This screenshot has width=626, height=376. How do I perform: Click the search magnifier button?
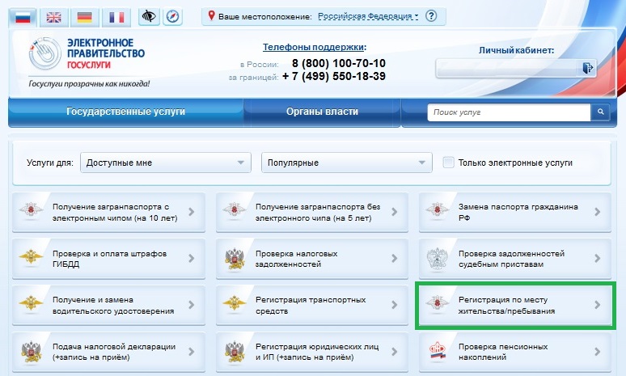click(600, 112)
